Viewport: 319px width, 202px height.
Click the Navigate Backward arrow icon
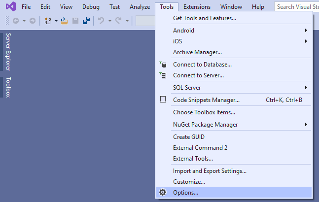point(16,21)
